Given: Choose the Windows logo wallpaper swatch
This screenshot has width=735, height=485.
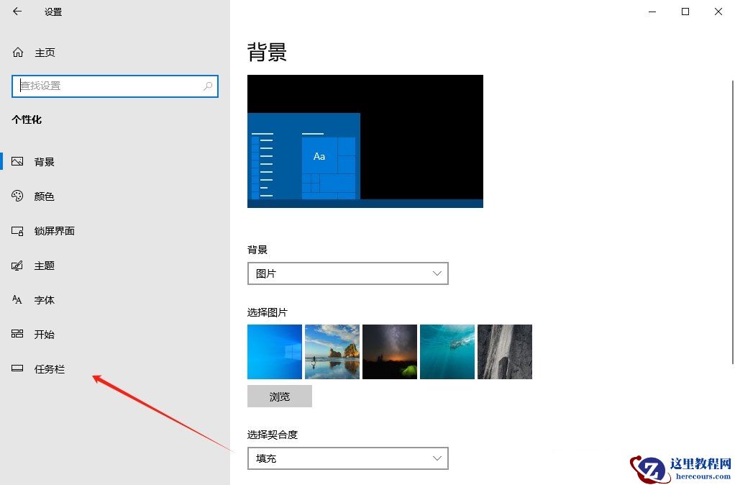Looking at the screenshot, I should 274,351.
